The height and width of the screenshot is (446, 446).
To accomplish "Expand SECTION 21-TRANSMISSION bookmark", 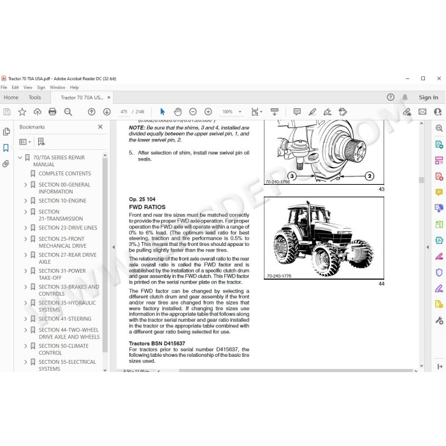I will (25, 212).
